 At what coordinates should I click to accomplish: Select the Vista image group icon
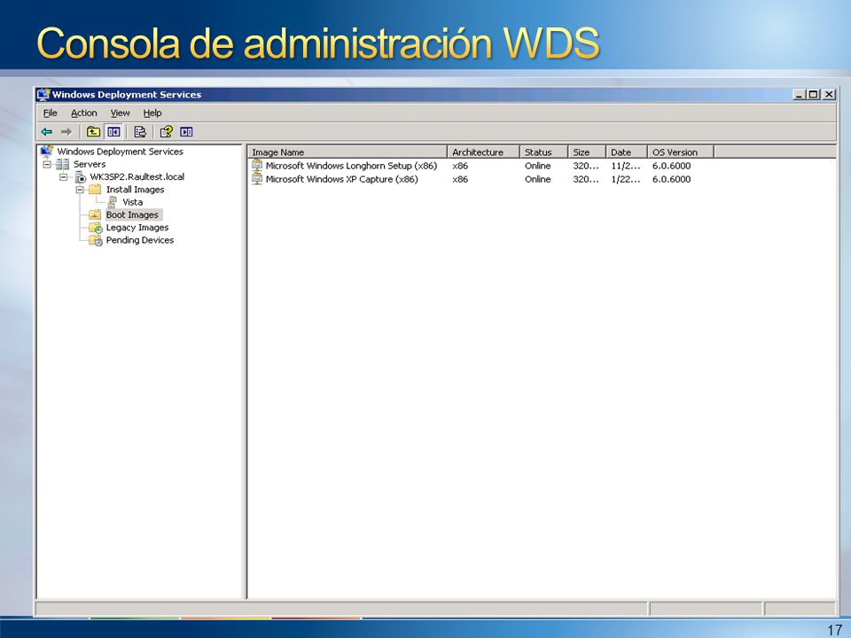point(113,202)
